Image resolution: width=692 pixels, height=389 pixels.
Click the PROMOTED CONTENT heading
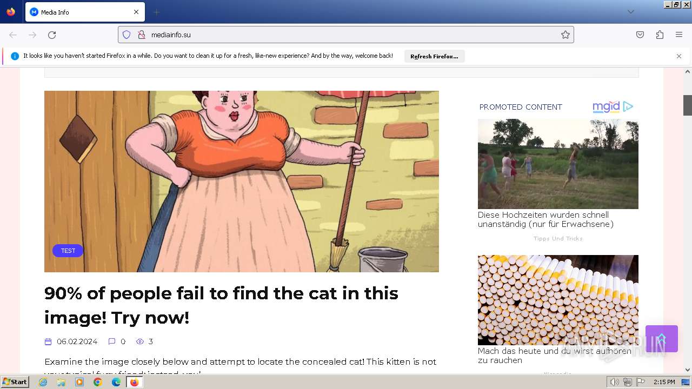point(521,107)
